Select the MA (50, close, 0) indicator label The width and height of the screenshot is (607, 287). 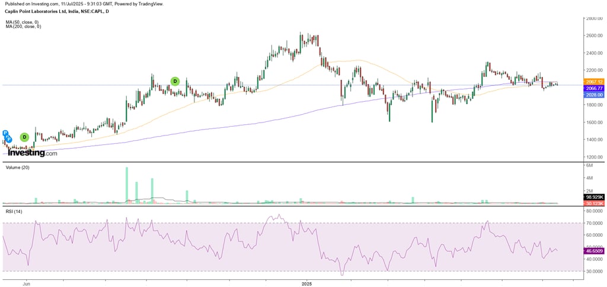tap(23, 22)
